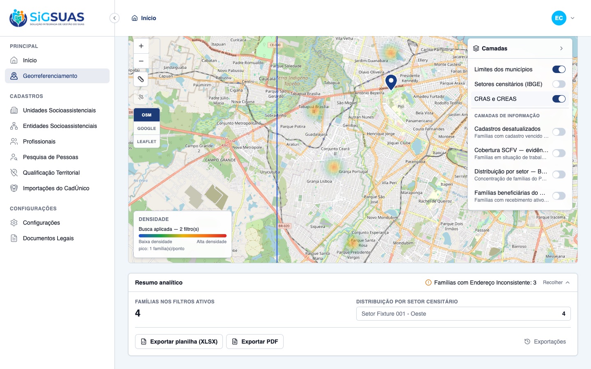Click the heat spot near Carlito Pamplona
Viewport: 591px width, 369px height.
pyautogui.click(x=391, y=52)
